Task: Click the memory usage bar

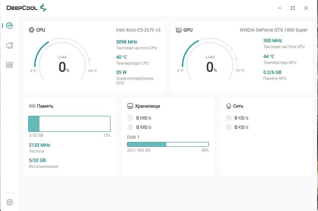Action: (69, 124)
